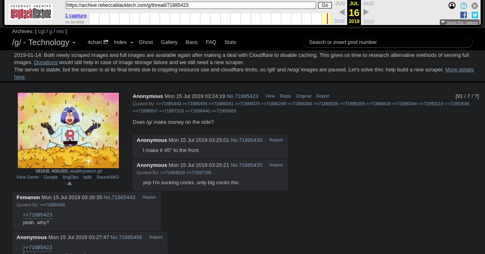The image size is (485, 254).
Task: Open post number No.71885430
Action: point(247,140)
